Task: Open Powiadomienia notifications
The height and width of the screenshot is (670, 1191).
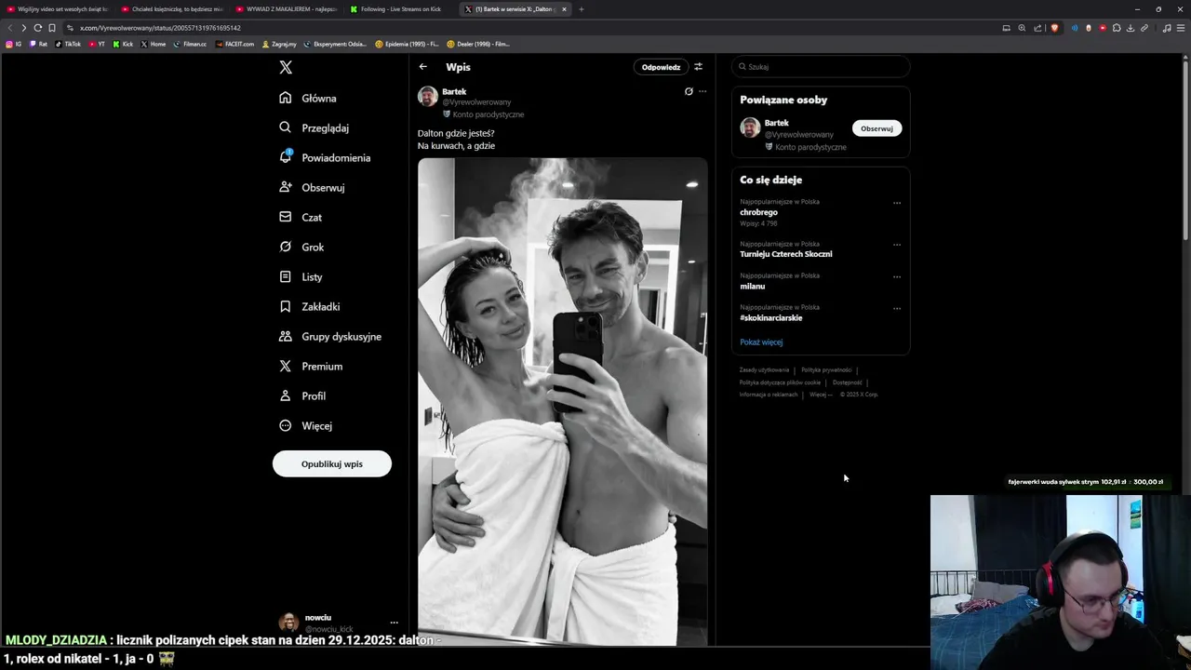Action: 325,157
